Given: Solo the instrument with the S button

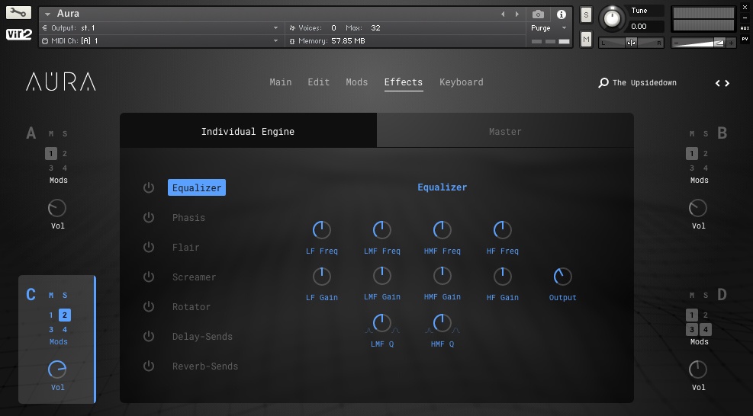Looking at the screenshot, I should click(586, 15).
